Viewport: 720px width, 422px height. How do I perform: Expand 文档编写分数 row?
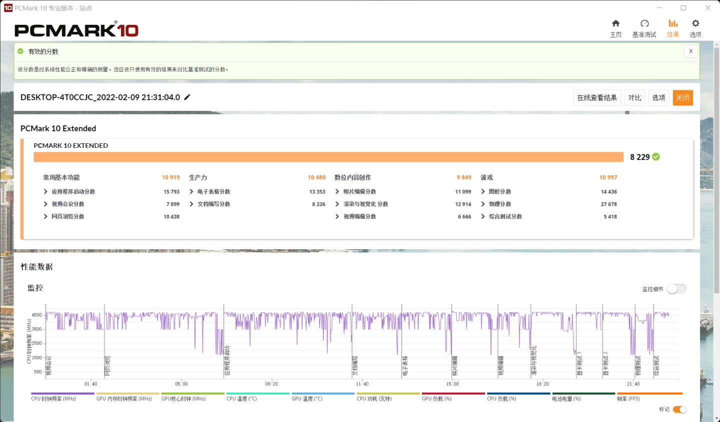(x=209, y=204)
